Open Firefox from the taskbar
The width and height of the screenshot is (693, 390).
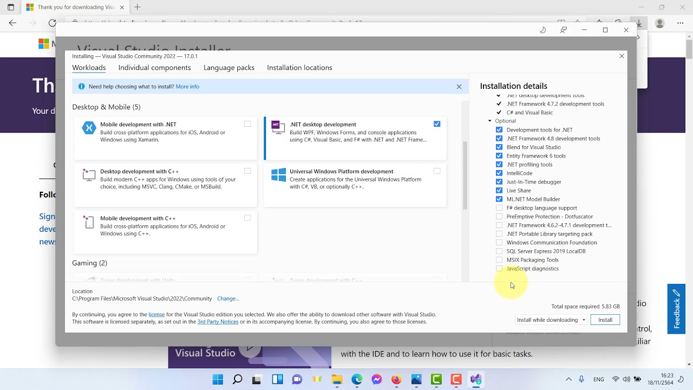(x=396, y=379)
